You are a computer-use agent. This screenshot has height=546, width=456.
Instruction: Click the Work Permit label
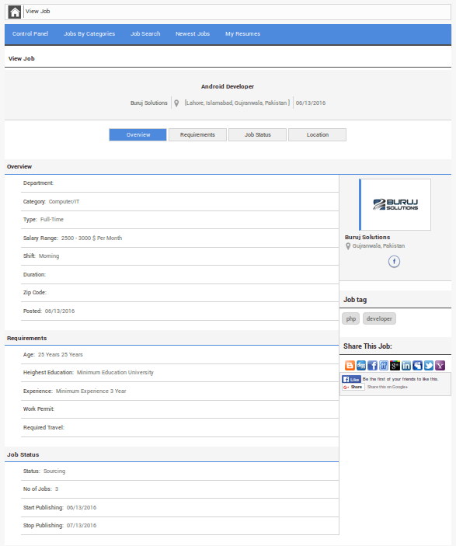pyautogui.click(x=39, y=409)
